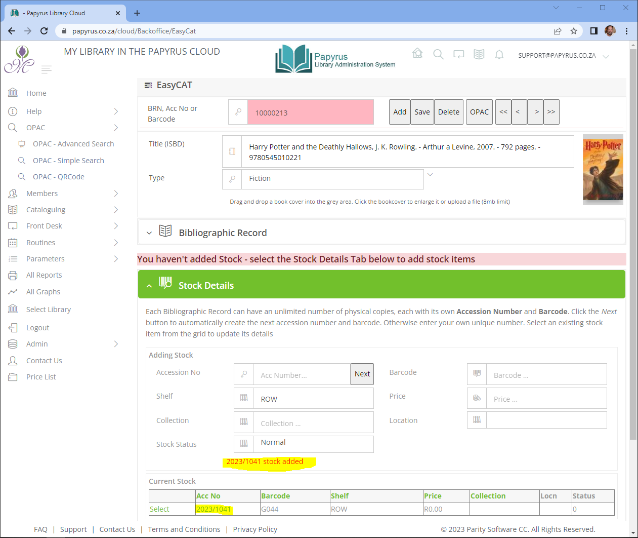Click the money icon beside Price field
The width and height of the screenshot is (638, 538).
coord(477,398)
